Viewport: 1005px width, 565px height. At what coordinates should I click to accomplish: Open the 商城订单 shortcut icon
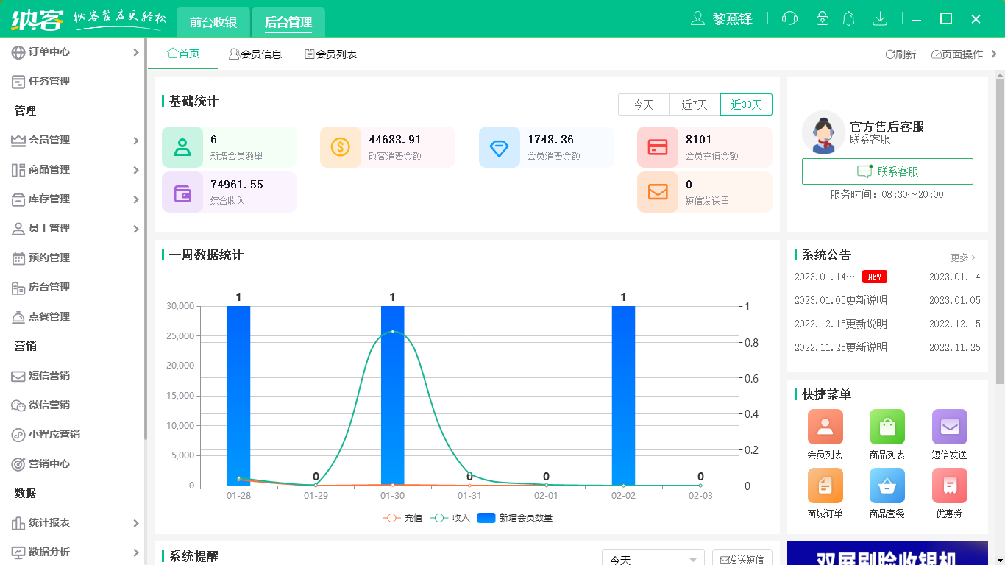(825, 486)
